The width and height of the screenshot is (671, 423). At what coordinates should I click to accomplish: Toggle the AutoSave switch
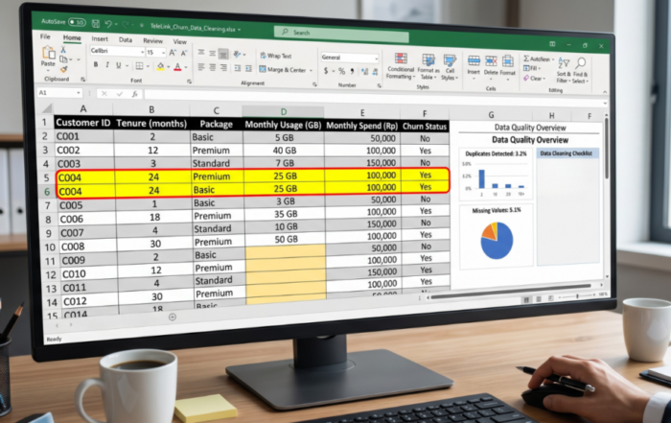click(77, 22)
